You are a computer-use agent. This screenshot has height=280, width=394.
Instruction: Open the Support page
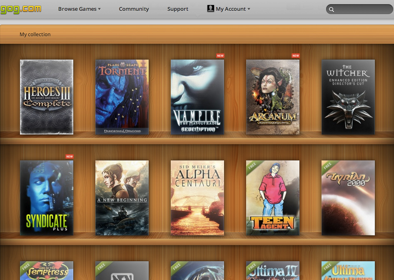point(178,9)
